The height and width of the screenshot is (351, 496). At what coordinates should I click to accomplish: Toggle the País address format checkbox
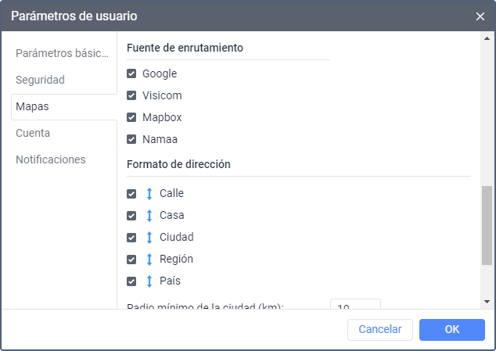pos(131,281)
